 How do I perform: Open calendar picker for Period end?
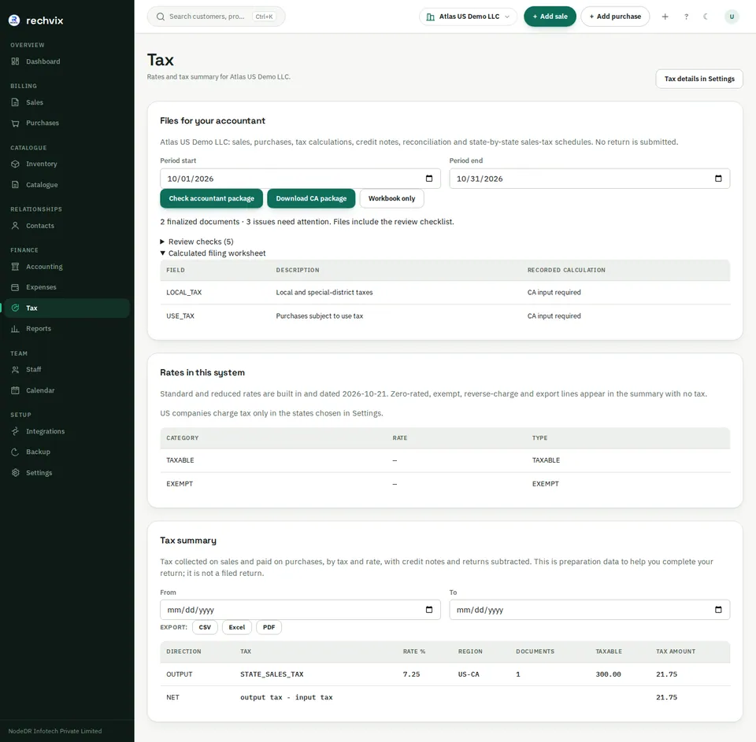click(718, 179)
